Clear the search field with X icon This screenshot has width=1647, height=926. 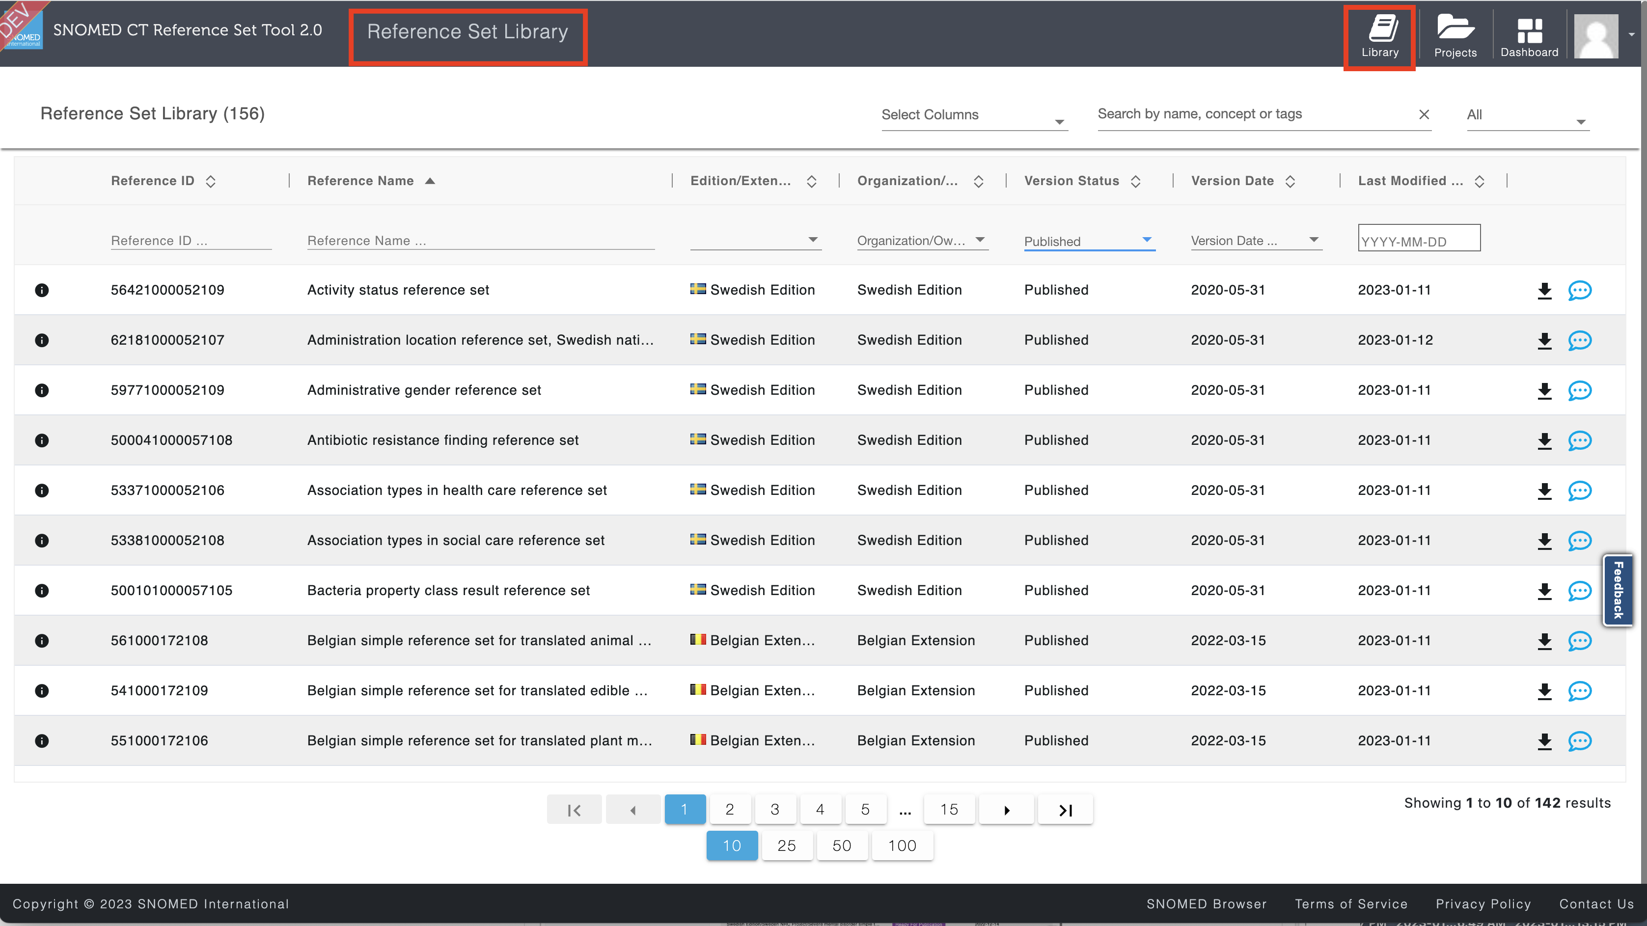pos(1424,114)
